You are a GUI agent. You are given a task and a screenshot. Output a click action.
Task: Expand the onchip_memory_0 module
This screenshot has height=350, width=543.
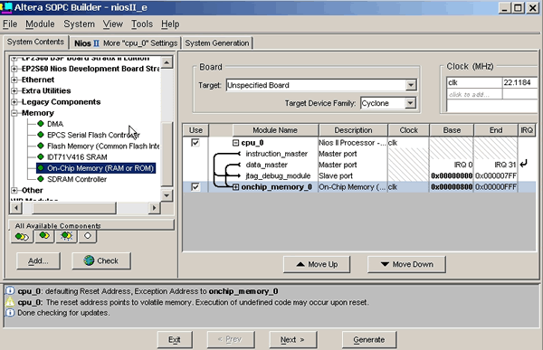point(235,187)
